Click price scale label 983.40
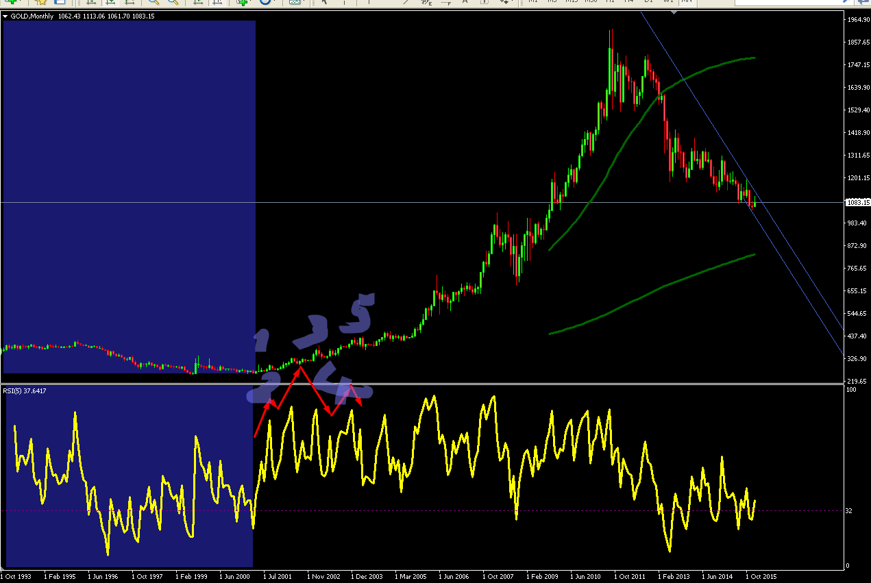The image size is (871, 583). 857,223
